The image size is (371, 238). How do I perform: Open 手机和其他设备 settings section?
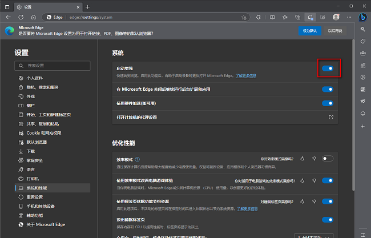[x=53, y=206]
